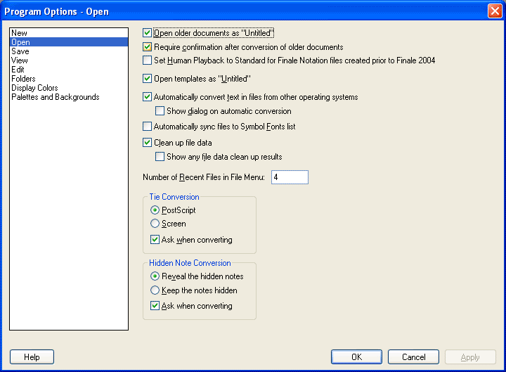Uncheck Clean up file data
Screen dimensions: 506x372
coord(147,143)
